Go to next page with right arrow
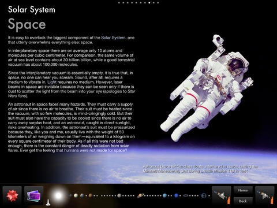This screenshot has width=277, height=208. 265,195
